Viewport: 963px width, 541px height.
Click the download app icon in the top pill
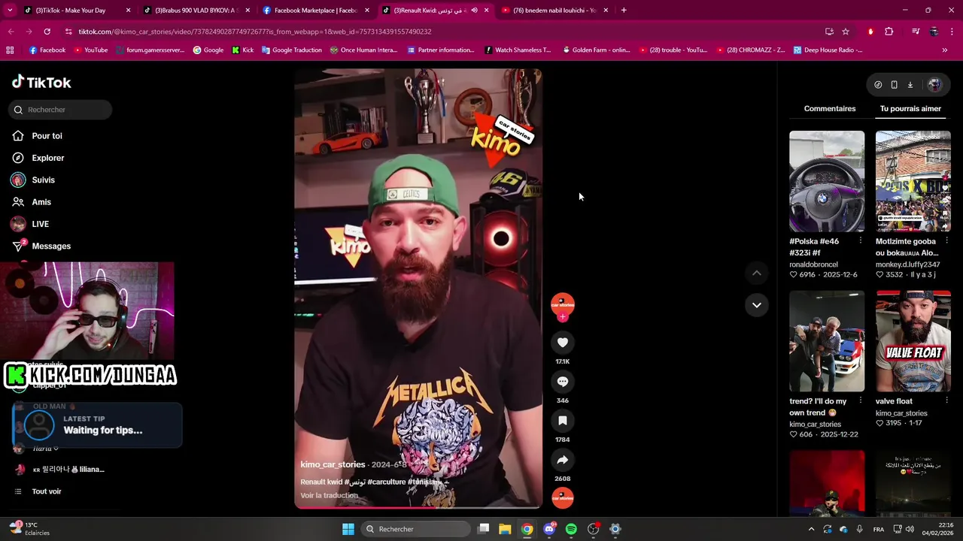click(910, 85)
